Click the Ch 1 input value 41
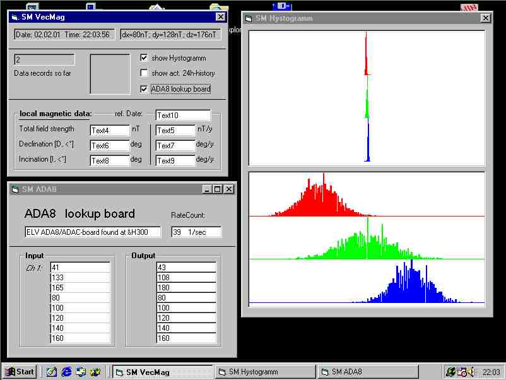 point(80,267)
